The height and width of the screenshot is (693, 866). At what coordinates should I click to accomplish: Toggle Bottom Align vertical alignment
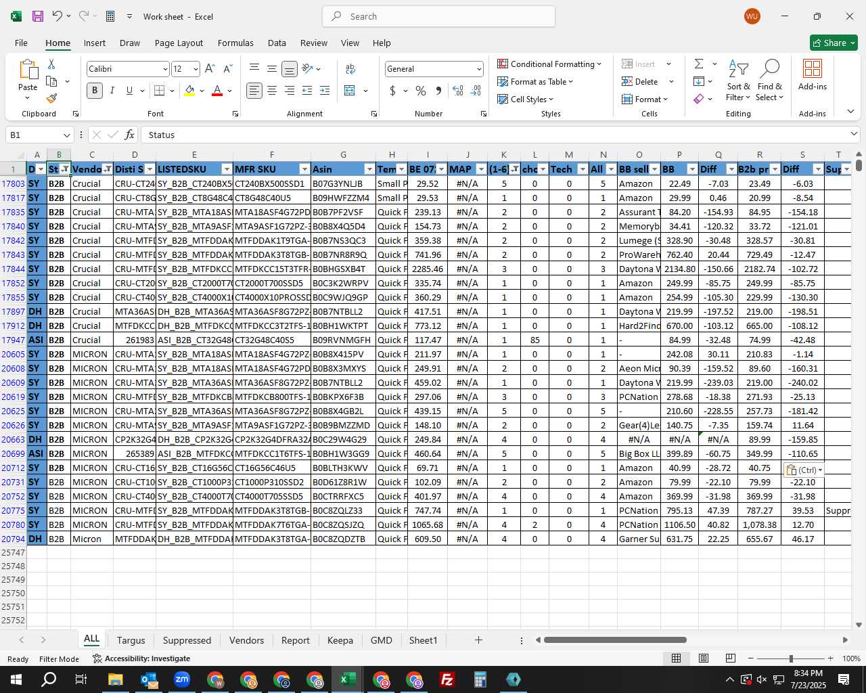pyautogui.click(x=290, y=69)
